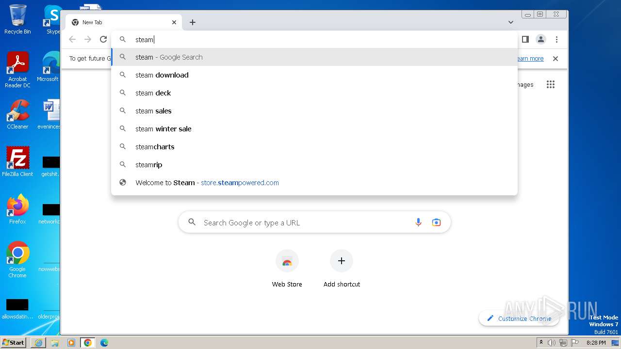621x349 pixels.
Task: Open the Word document desktop icon
Action: coord(49,114)
